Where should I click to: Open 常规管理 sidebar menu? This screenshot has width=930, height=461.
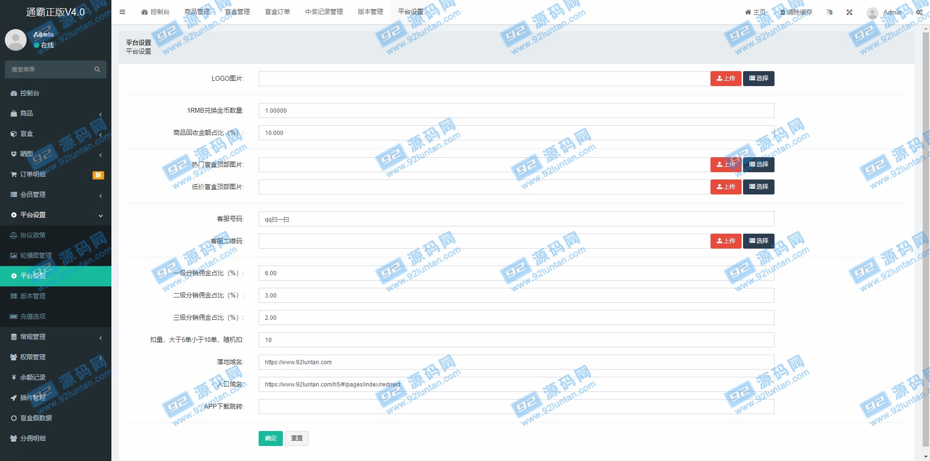pyautogui.click(x=56, y=337)
